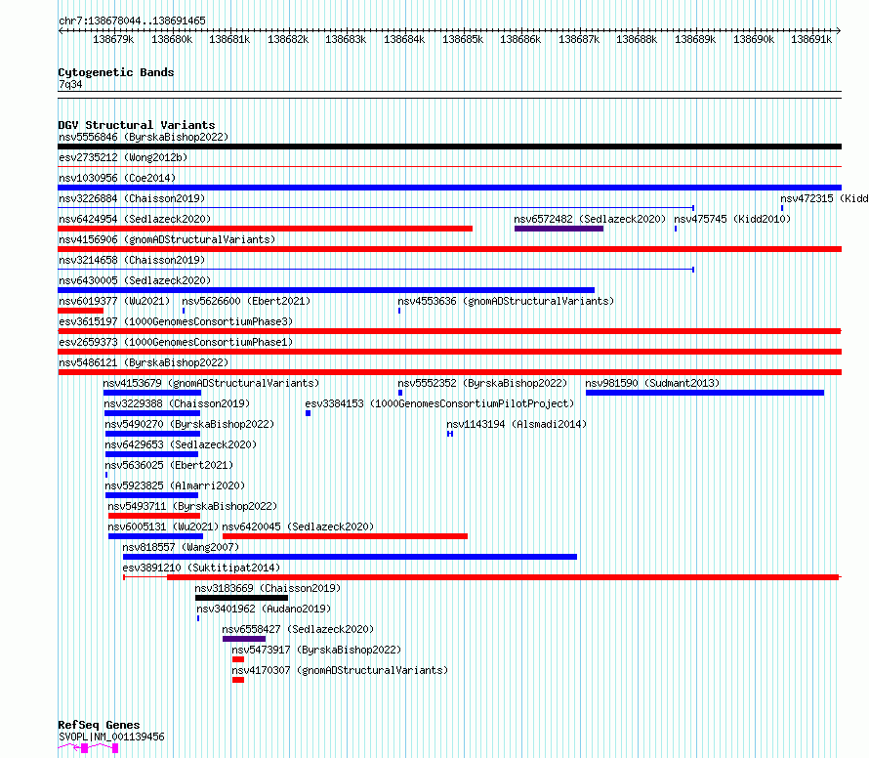
Task: Select the 138691k ruler tick label
Action: [811, 39]
